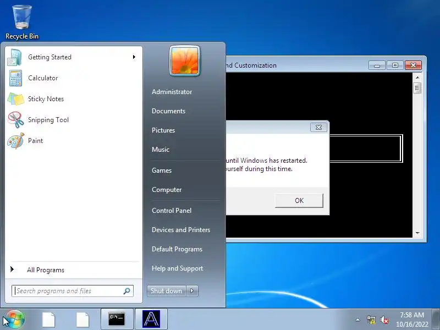Click the Sticky Notes icon
This screenshot has height=330, width=440.
pos(15,99)
